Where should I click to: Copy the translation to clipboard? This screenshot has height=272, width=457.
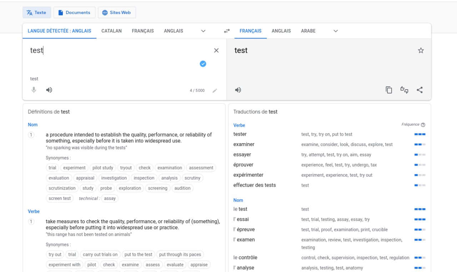(x=389, y=90)
